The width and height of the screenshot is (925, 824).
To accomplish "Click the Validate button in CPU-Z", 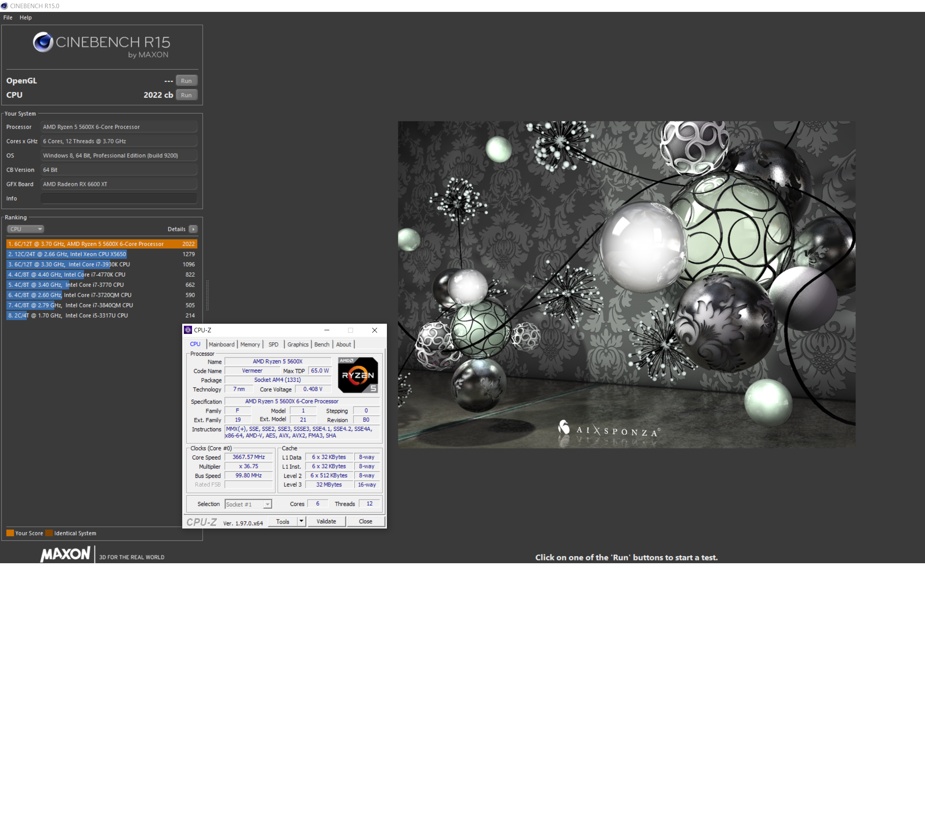I will (326, 522).
